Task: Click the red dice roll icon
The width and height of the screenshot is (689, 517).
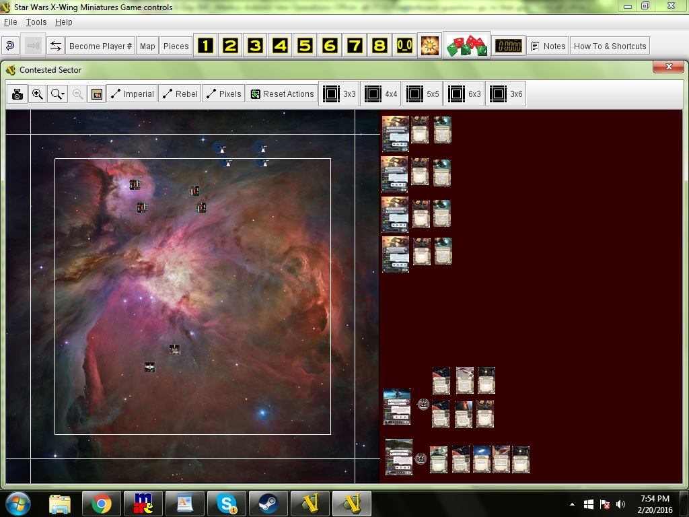Action: click(466, 46)
